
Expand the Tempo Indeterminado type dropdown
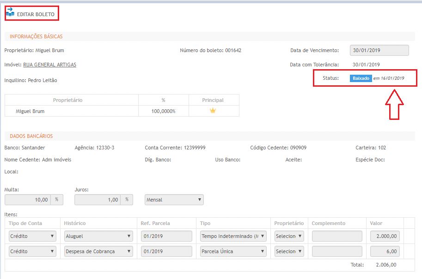coord(233,236)
